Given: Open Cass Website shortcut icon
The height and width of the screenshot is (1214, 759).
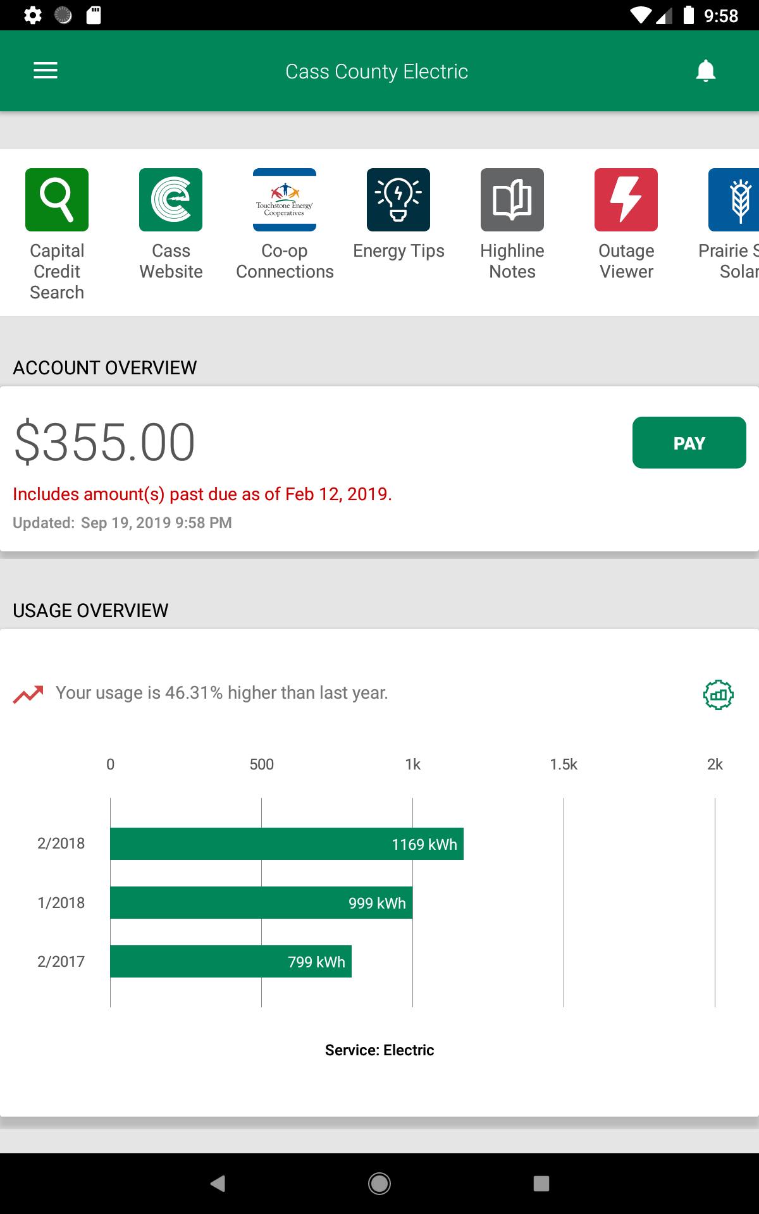Looking at the screenshot, I should 171,200.
